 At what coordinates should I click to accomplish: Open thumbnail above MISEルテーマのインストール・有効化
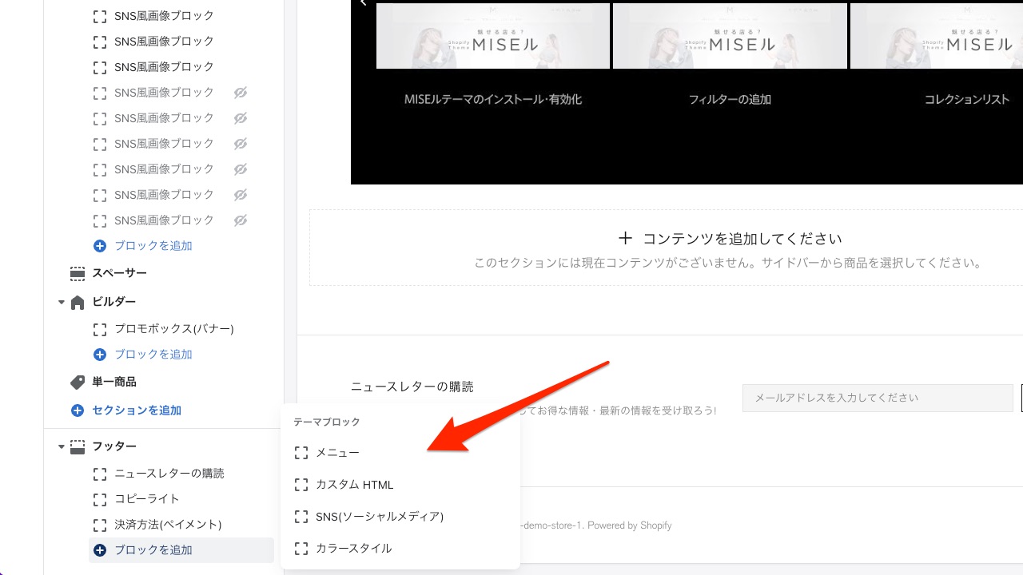pos(493,36)
